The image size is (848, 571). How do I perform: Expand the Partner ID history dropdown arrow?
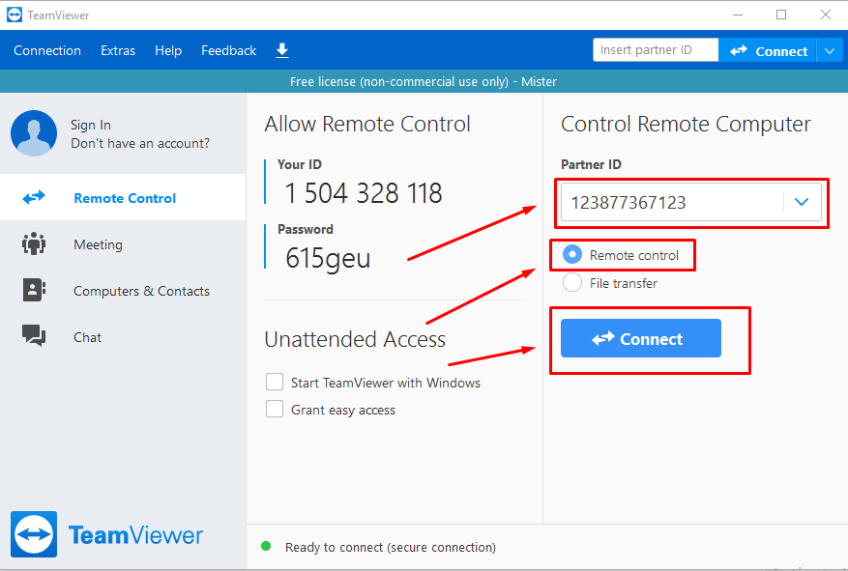(802, 202)
